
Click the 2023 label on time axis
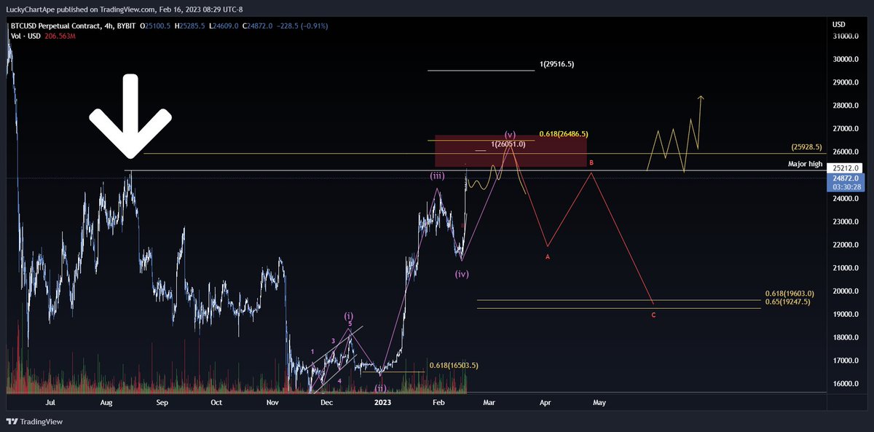click(382, 401)
